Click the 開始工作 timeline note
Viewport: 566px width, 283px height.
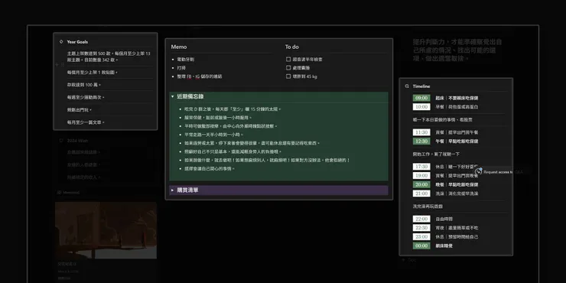[x=436, y=155]
